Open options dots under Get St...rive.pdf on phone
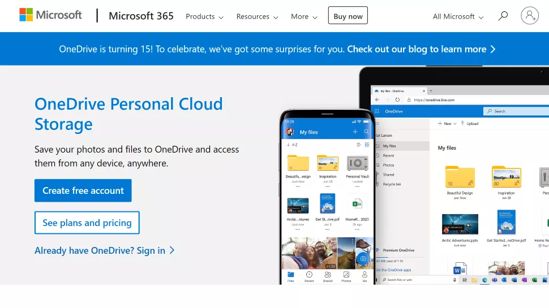The image size is (549, 308). (327, 229)
